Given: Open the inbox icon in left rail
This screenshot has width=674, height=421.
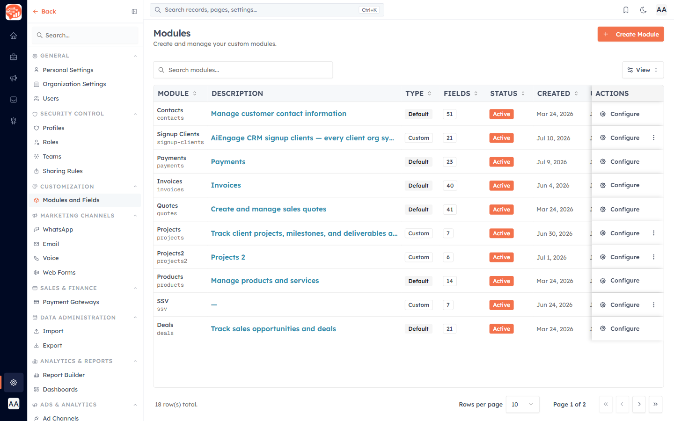Looking at the screenshot, I should tap(14, 100).
